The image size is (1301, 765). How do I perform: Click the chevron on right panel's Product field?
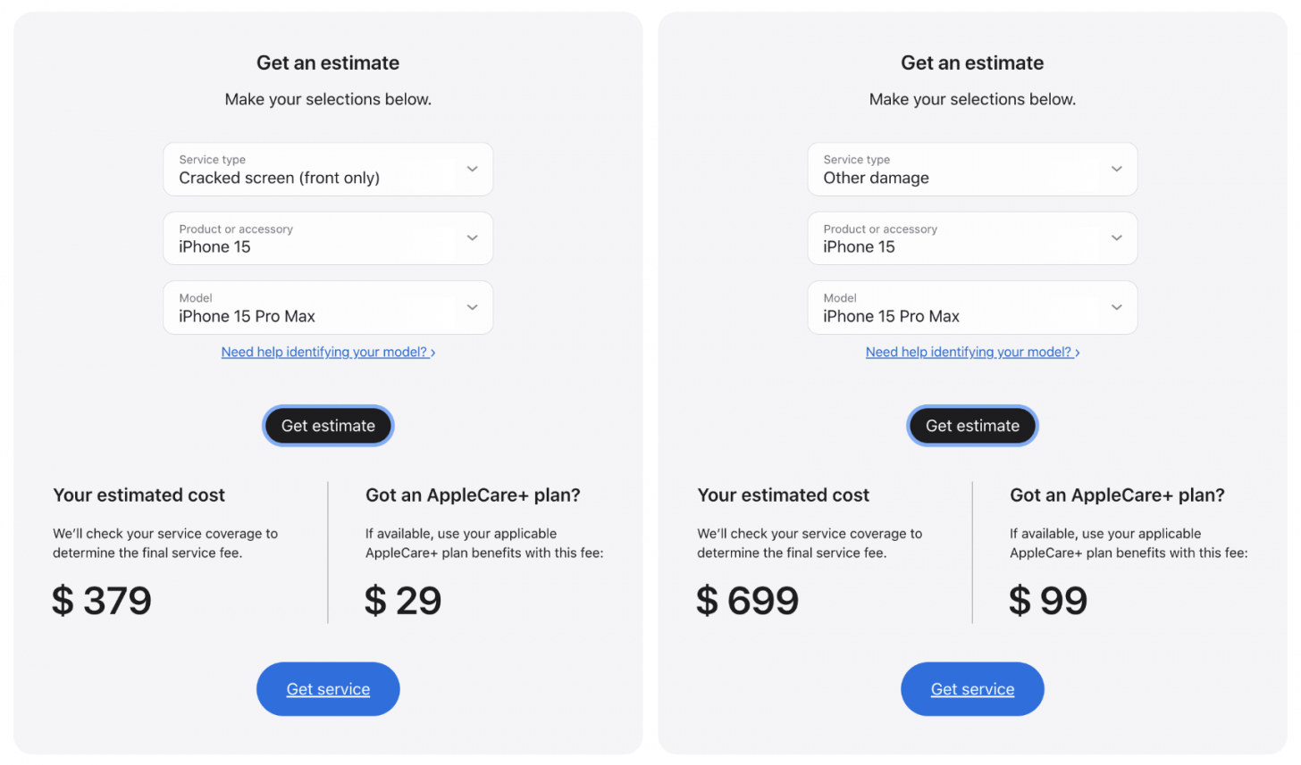click(1116, 238)
